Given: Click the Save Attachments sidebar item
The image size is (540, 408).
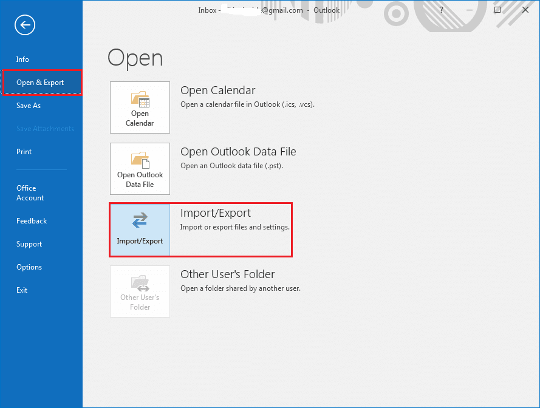Looking at the screenshot, I should [x=45, y=129].
